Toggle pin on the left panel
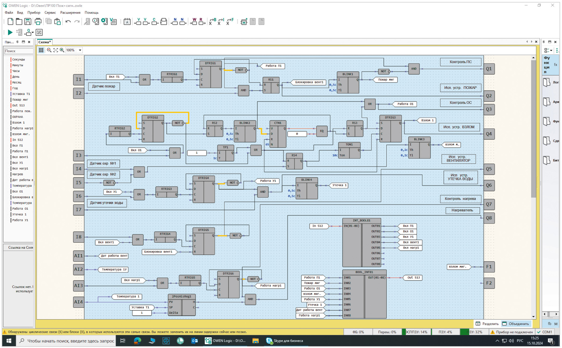Viewport: 562px width, 348px height. [18, 42]
